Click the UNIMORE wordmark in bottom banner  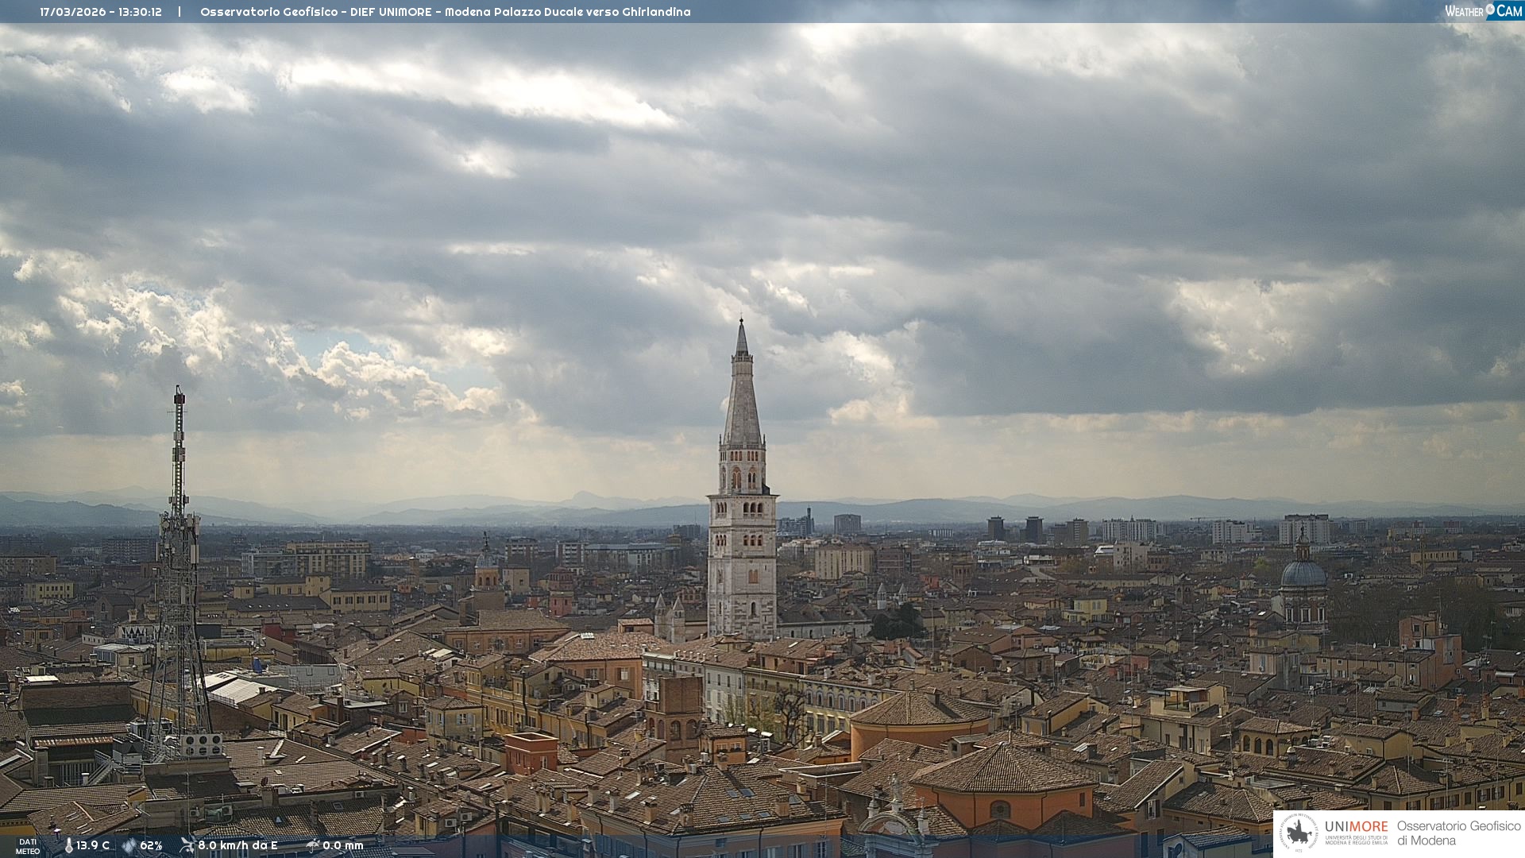coord(1356,827)
